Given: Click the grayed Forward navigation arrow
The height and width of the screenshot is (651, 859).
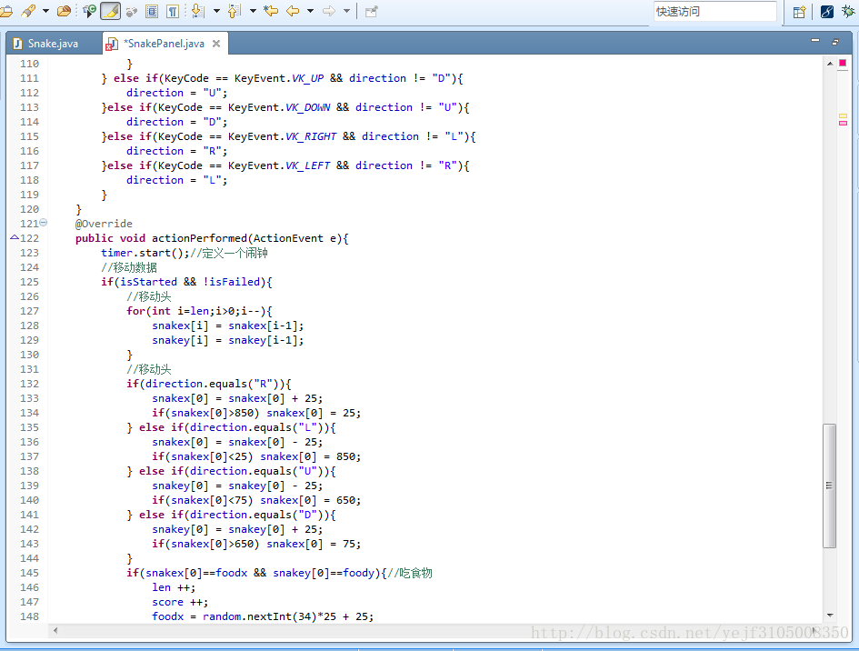Looking at the screenshot, I should click(x=329, y=11).
